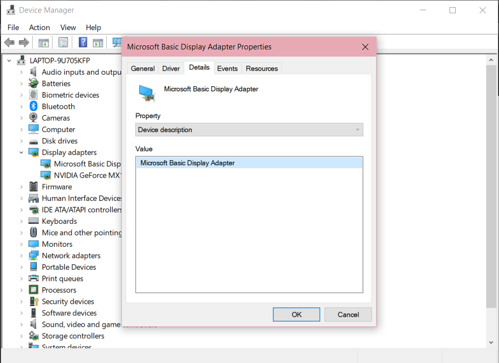Click the OK button

coord(296,315)
